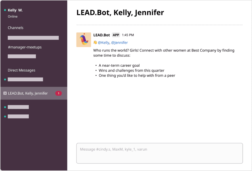Viewport: 252px width, 171px height.
Task: Click the unread badge showing 1
Action: (58, 93)
